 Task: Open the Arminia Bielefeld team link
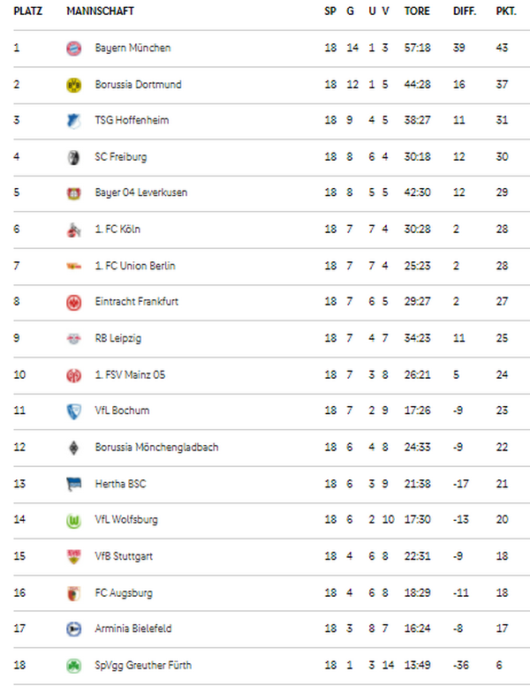click(133, 629)
